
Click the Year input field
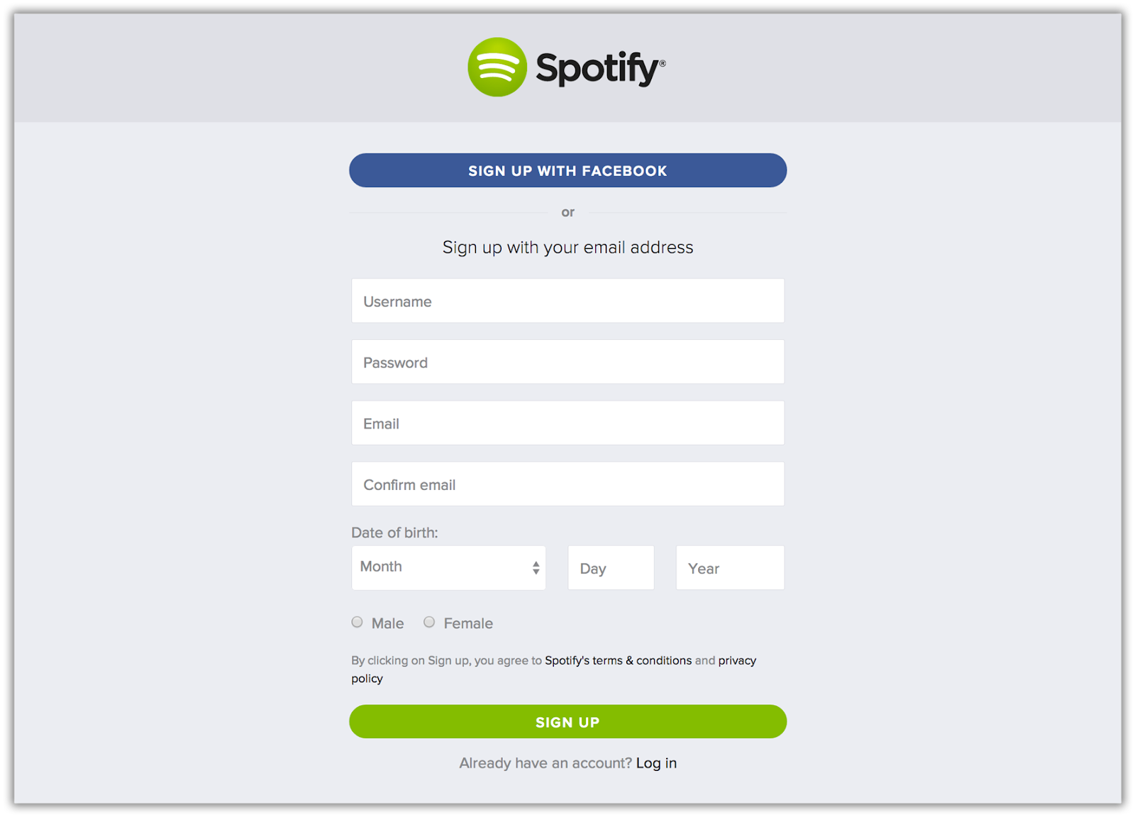[x=729, y=568]
